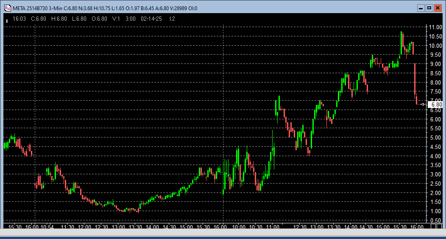Click the 3.50 price axis label
The width and height of the screenshot is (446, 239).
[435, 165]
